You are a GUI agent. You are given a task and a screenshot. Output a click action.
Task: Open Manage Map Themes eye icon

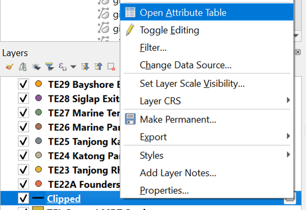[36, 66]
